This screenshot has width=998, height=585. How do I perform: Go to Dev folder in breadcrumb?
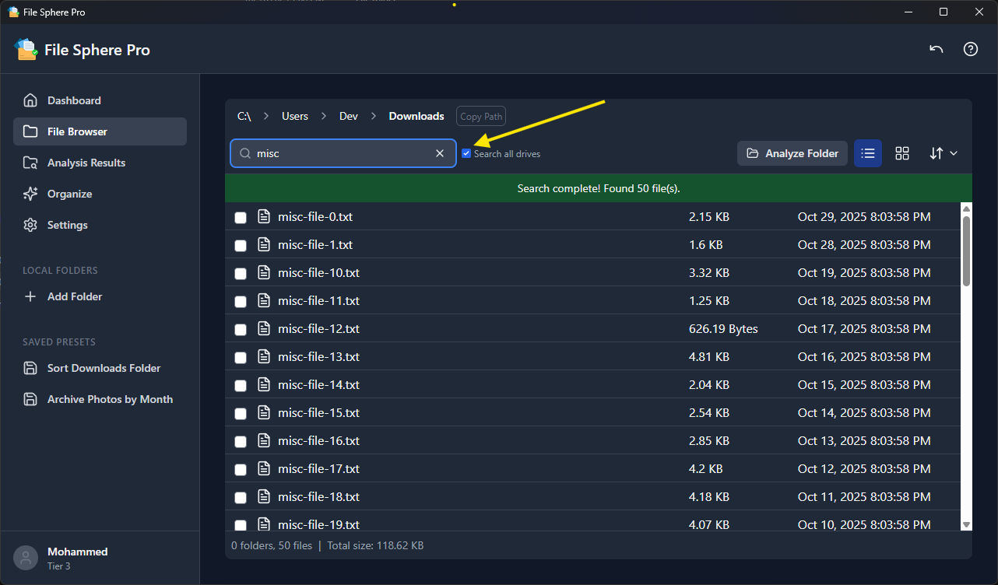[x=349, y=116]
